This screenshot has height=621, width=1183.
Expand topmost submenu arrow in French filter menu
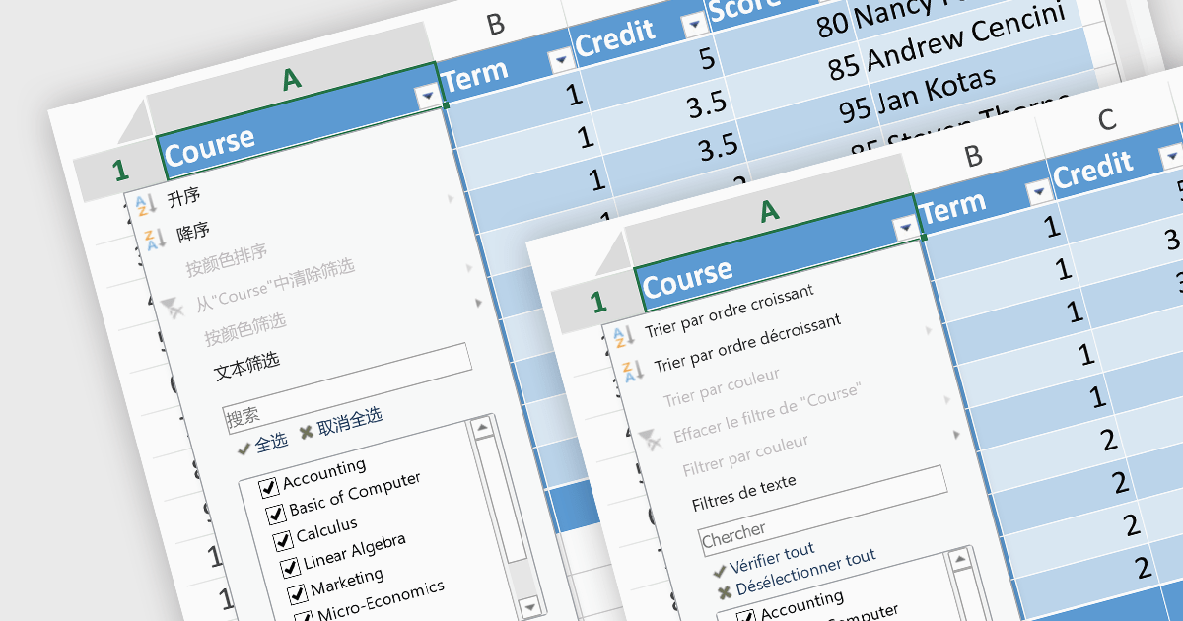pos(930,332)
